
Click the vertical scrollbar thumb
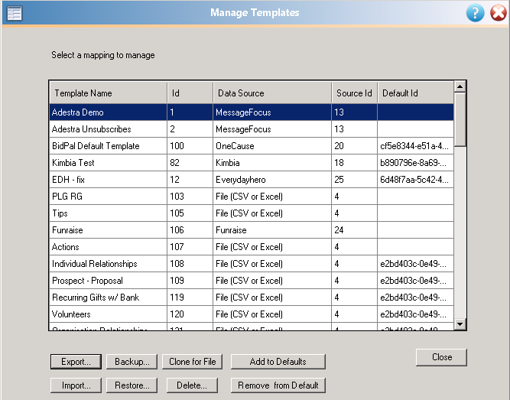point(460,120)
